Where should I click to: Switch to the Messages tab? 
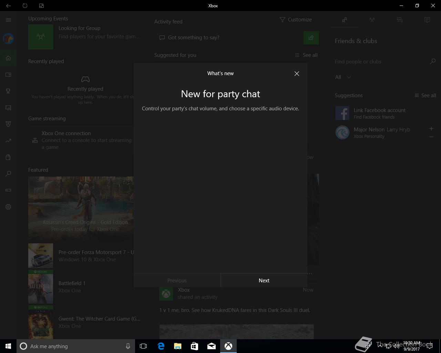[x=400, y=20]
